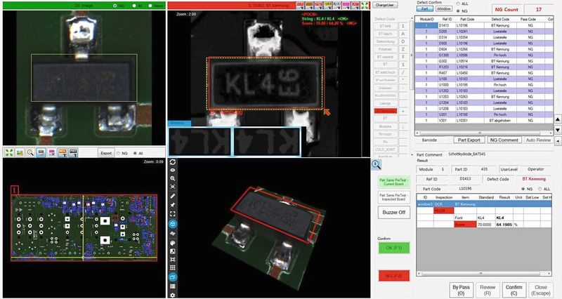The height and width of the screenshot is (299, 562).
Task: Select the NG radio above the inspection result table
Action: tap(523, 189)
